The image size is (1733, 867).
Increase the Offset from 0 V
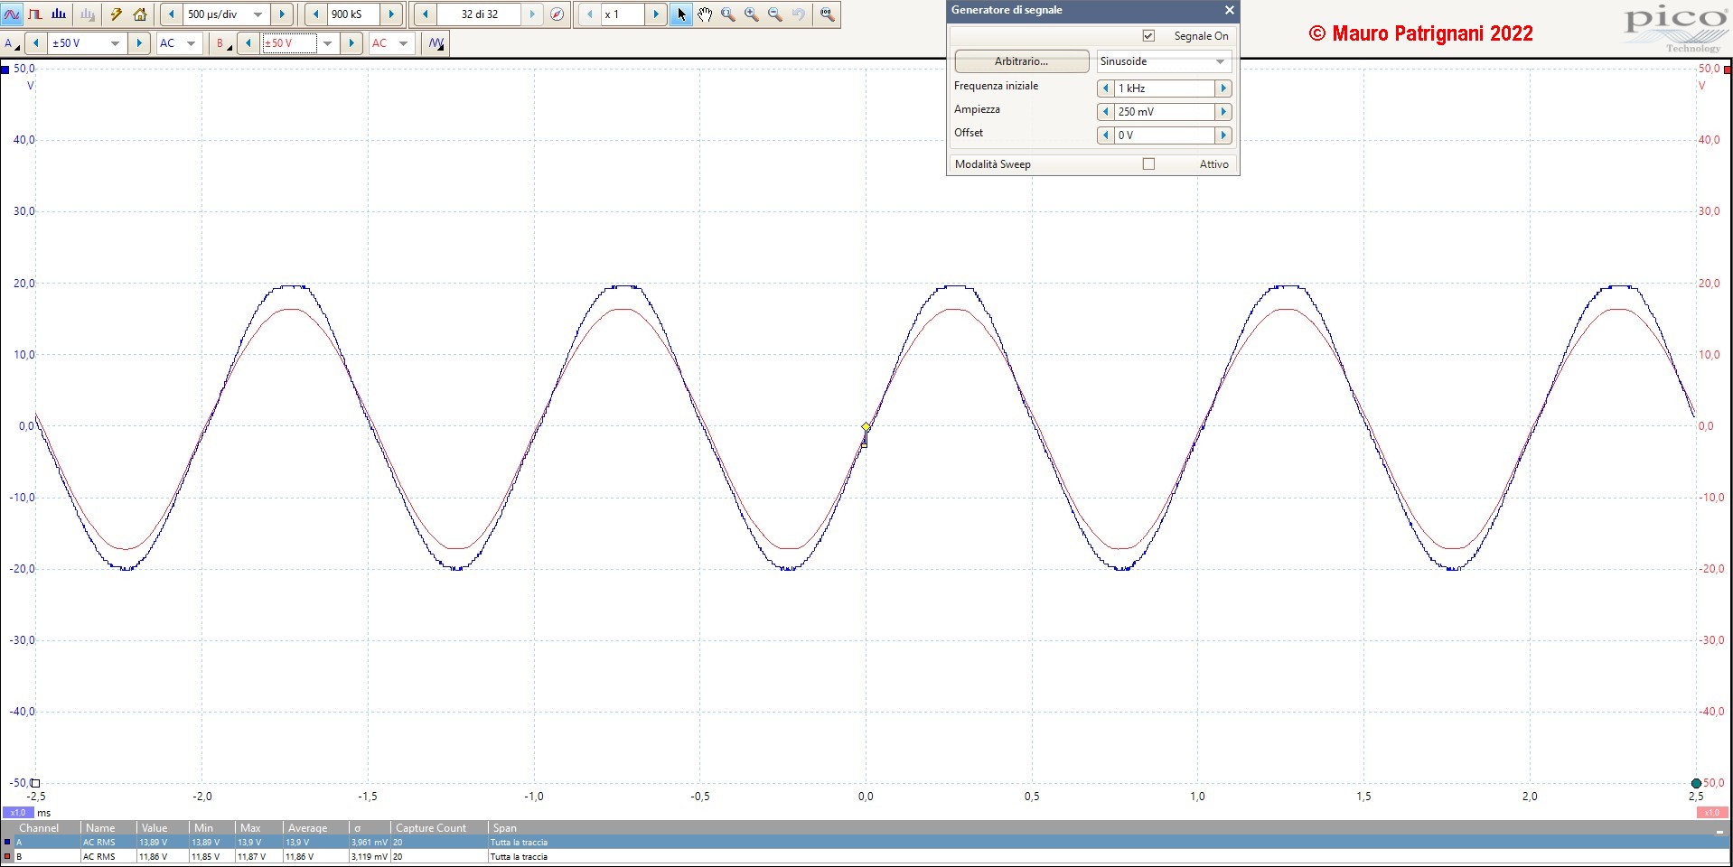(x=1223, y=135)
